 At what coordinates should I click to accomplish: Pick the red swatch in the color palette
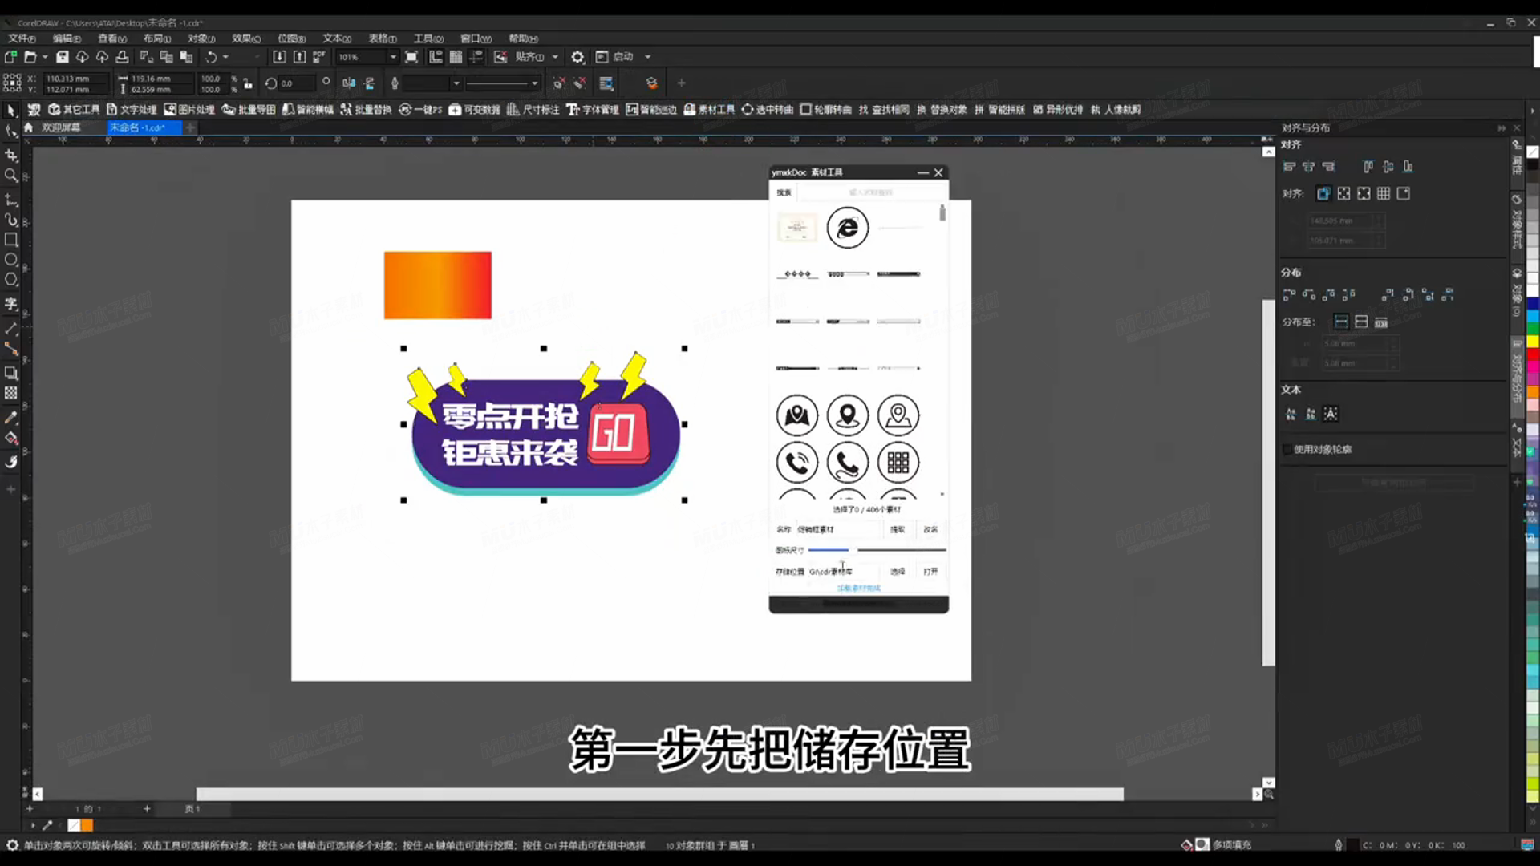[1532, 354]
